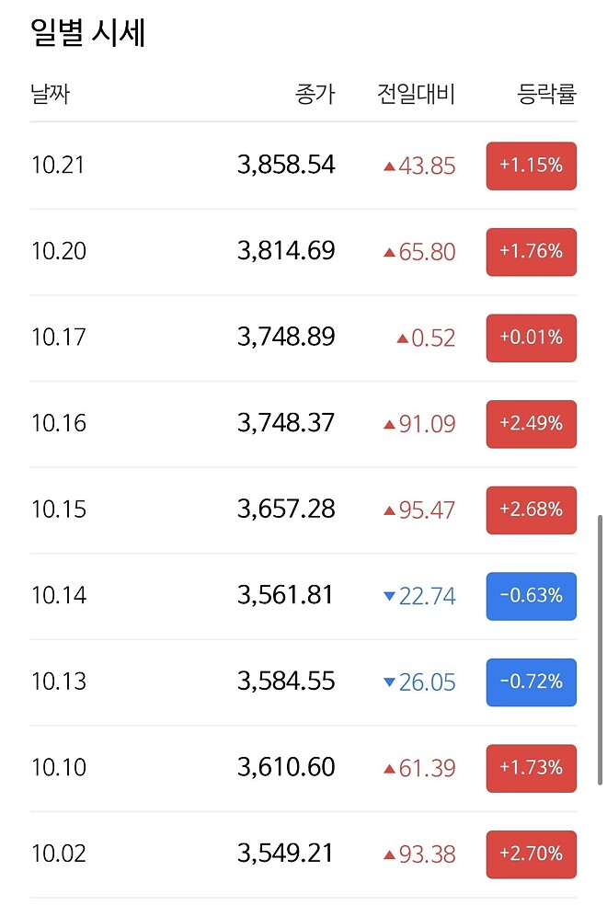Click the 날짜 column header
607x905 pixels.
[50, 93]
